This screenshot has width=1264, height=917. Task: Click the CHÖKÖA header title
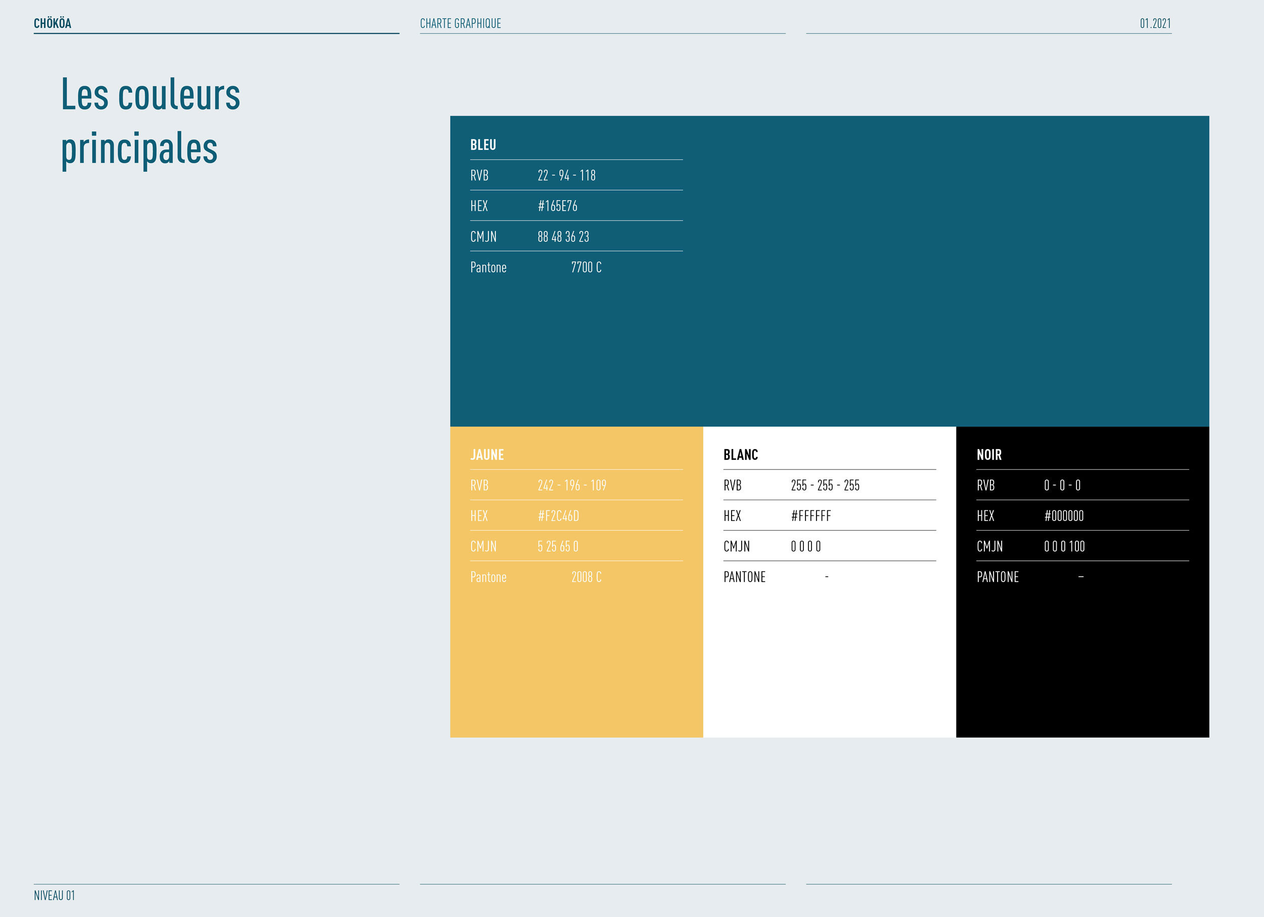click(x=53, y=23)
